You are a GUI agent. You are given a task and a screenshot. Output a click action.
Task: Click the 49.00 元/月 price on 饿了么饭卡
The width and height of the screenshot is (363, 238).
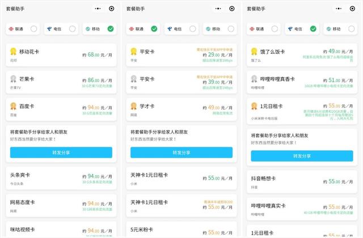tap(338, 51)
